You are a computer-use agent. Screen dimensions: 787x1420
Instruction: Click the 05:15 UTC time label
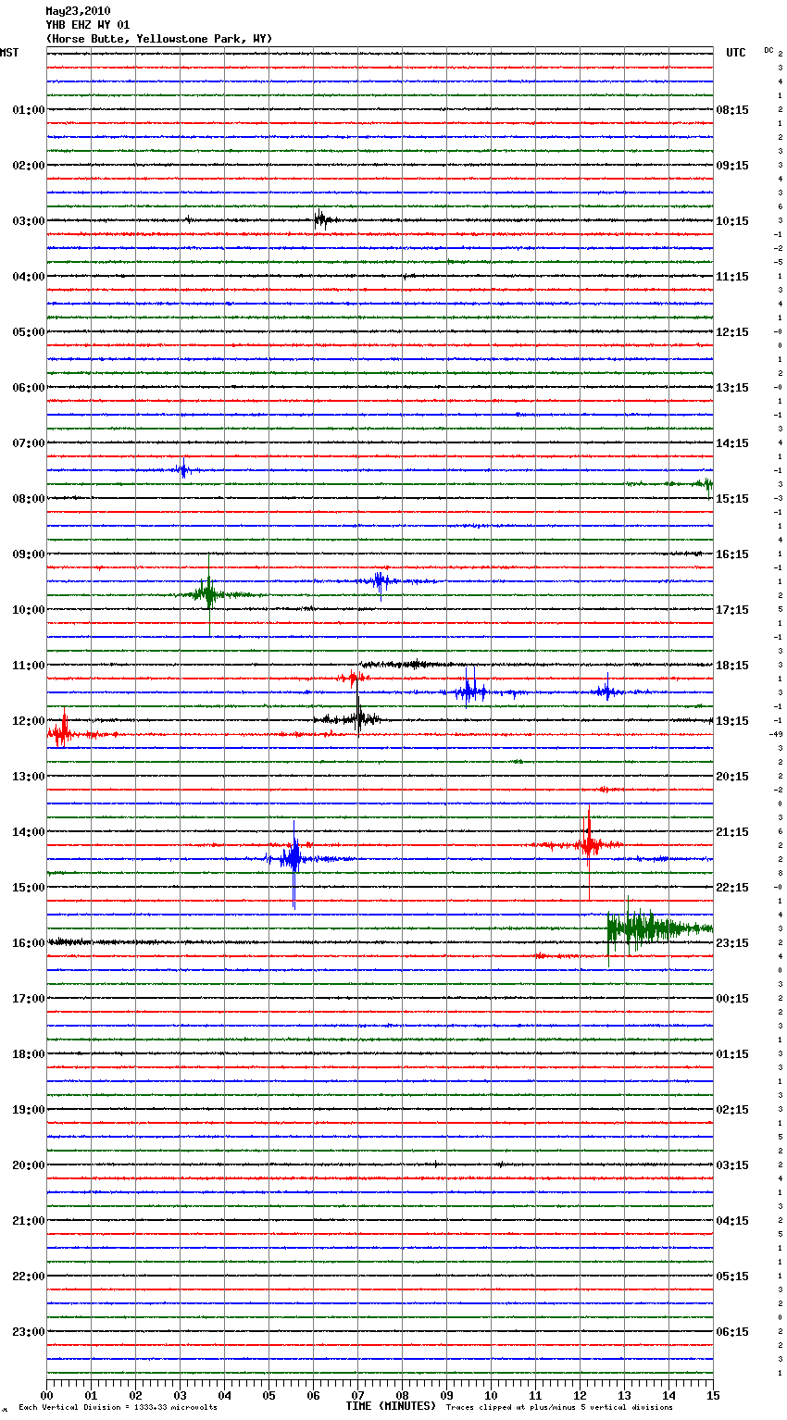click(732, 1277)
